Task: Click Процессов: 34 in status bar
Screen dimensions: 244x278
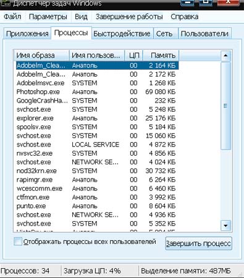Action: tap(25, 271)
